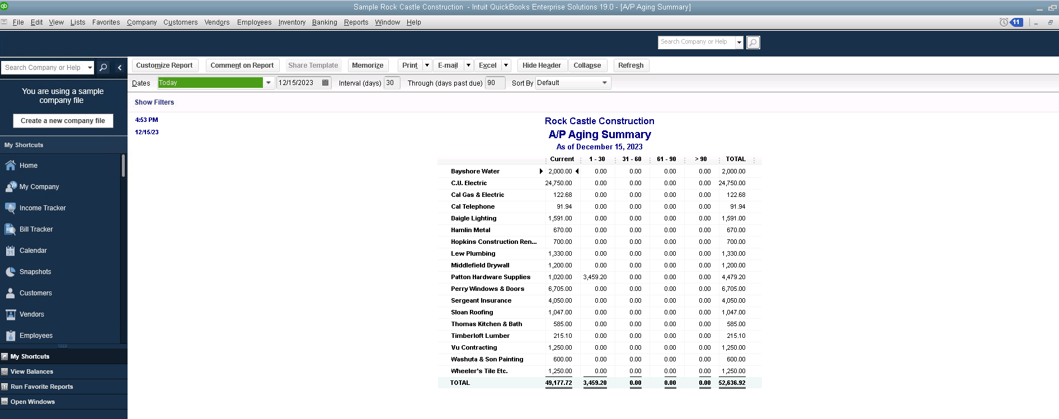Click the calendar date picker icon
Screen dimensions: 1059x419
pos(325,83)
